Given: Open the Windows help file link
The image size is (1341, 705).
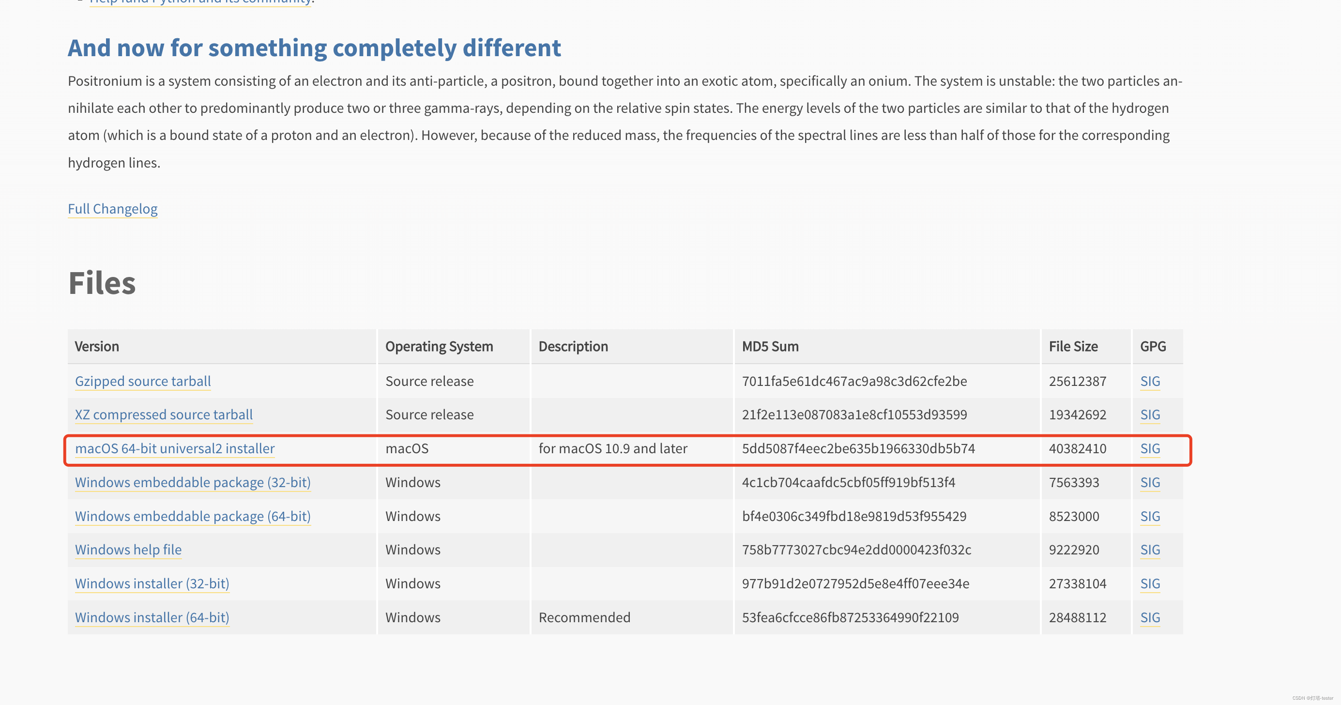Looking at the screenshot, I should pos(128,549).
